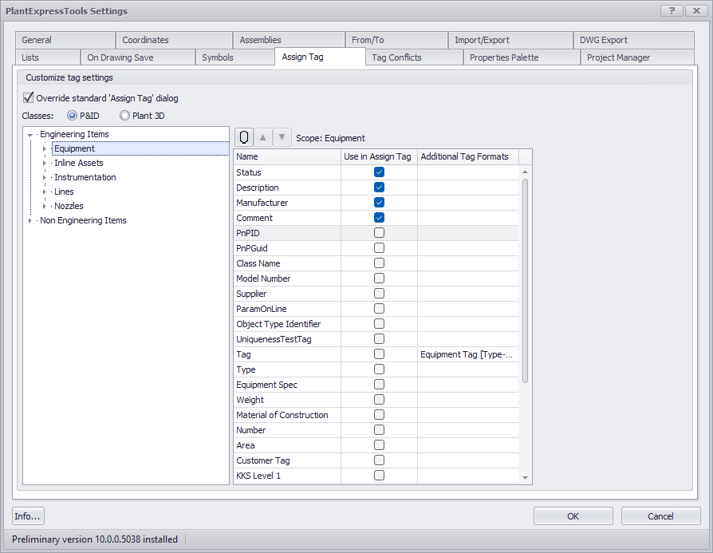
Task: Click the scrollbar up arrow in property list
Action: [x=526, y=172]
